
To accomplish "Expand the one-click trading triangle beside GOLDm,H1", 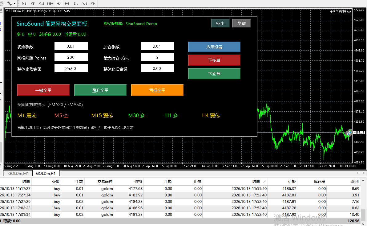I will click(x=7, y=11).
